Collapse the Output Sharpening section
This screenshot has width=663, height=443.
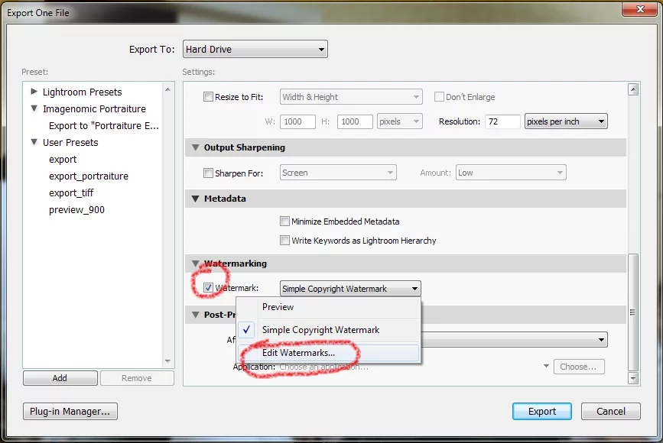(x=195, y=147)
